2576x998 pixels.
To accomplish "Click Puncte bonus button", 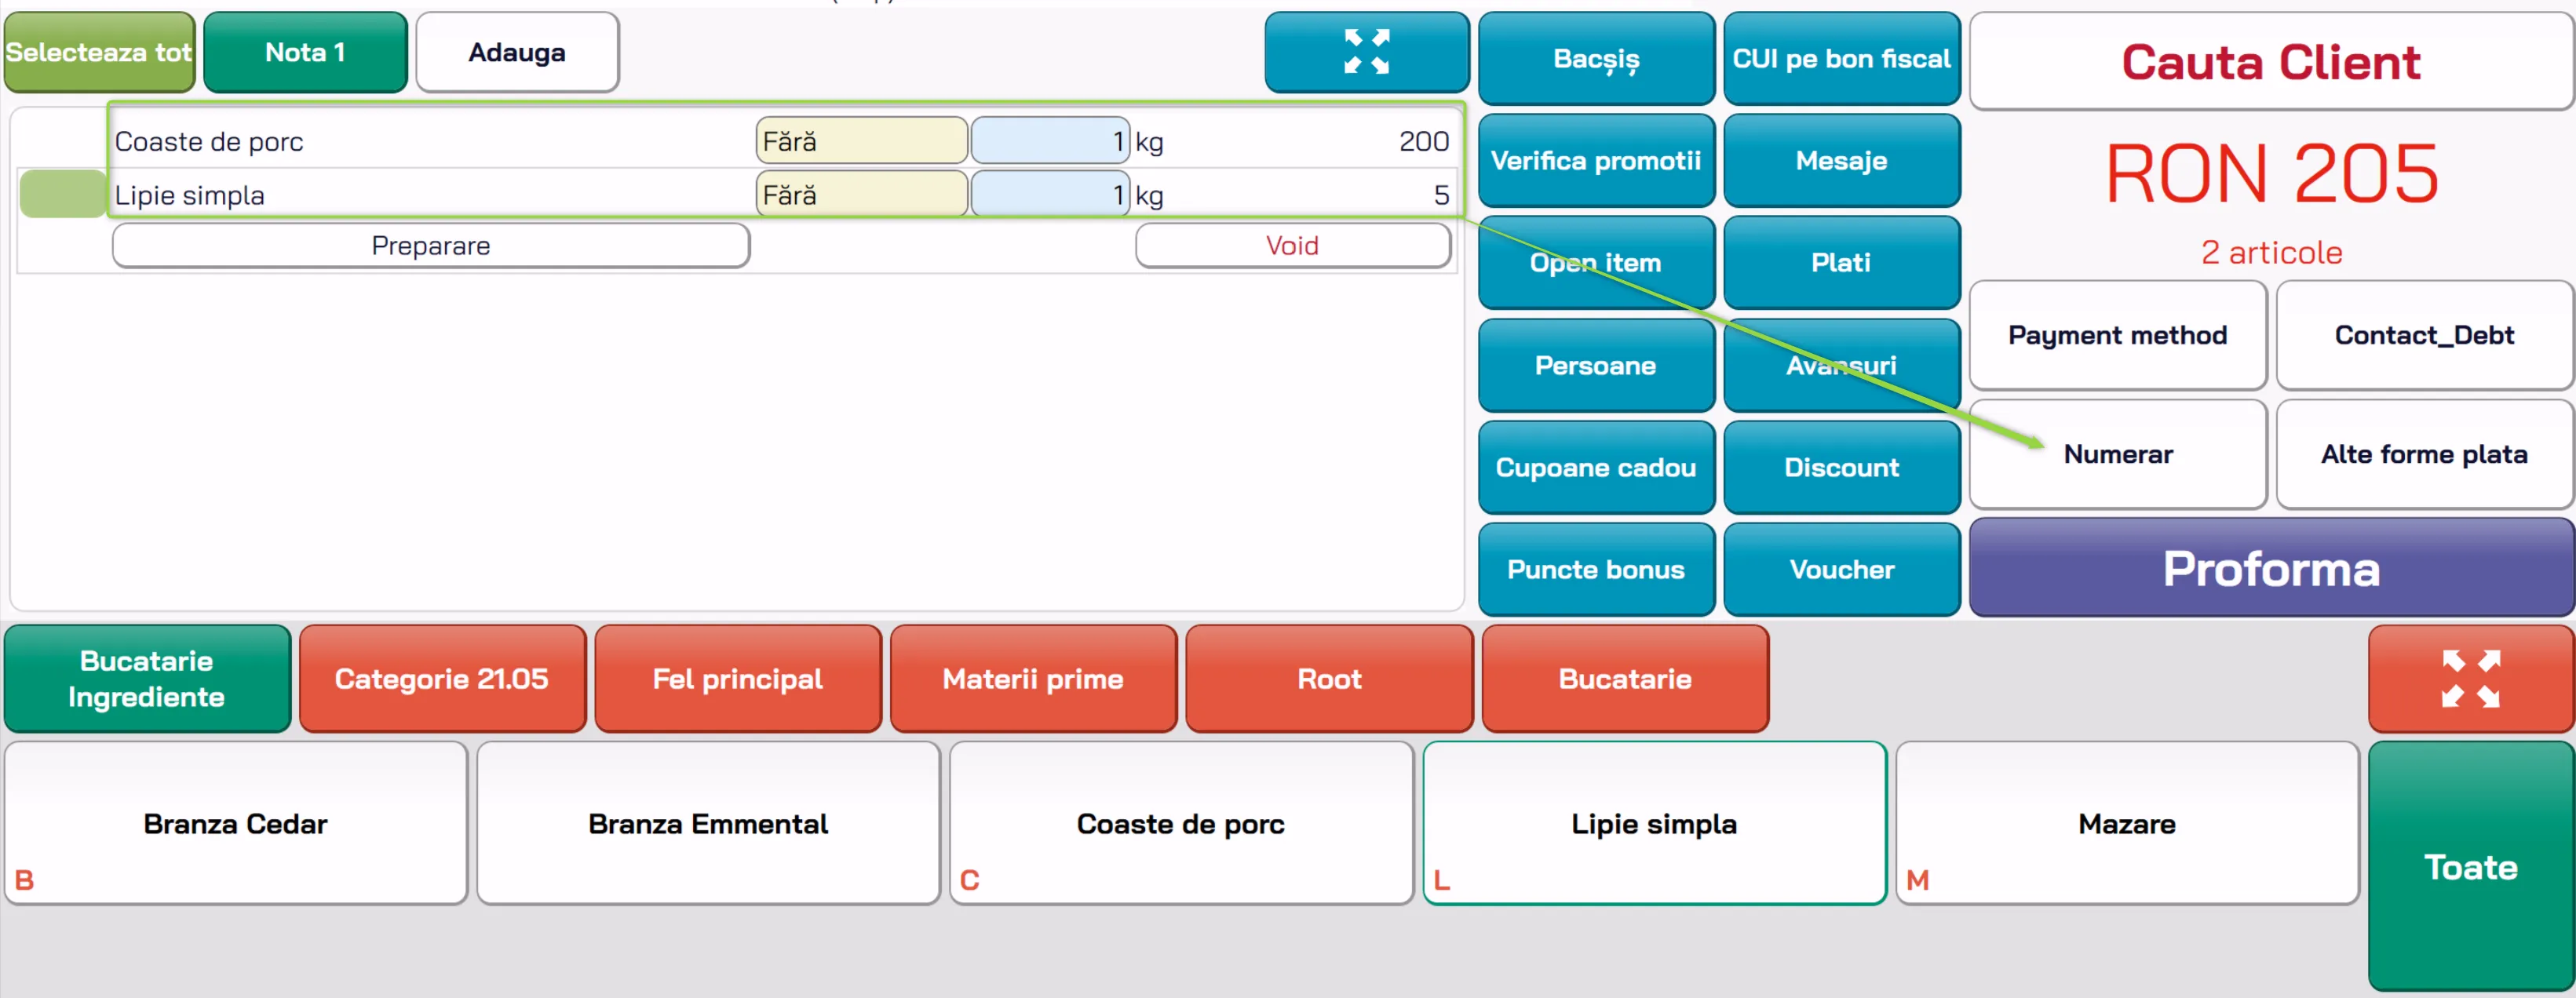I will pos(1596,569).
